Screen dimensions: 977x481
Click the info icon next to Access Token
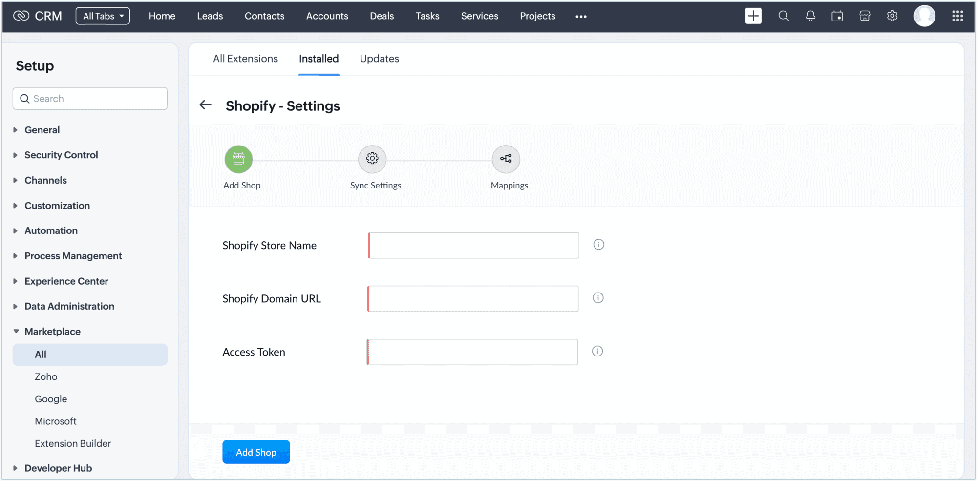click(597, 351)
